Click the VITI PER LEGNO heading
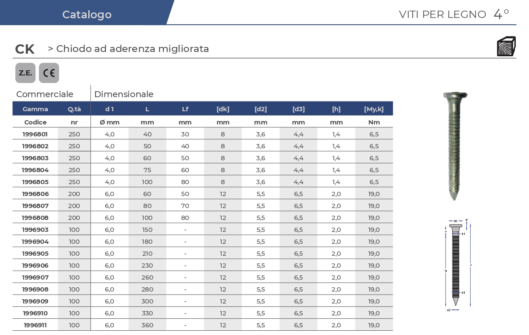This screenshot has height=335, width=529. tap(442, 14)
